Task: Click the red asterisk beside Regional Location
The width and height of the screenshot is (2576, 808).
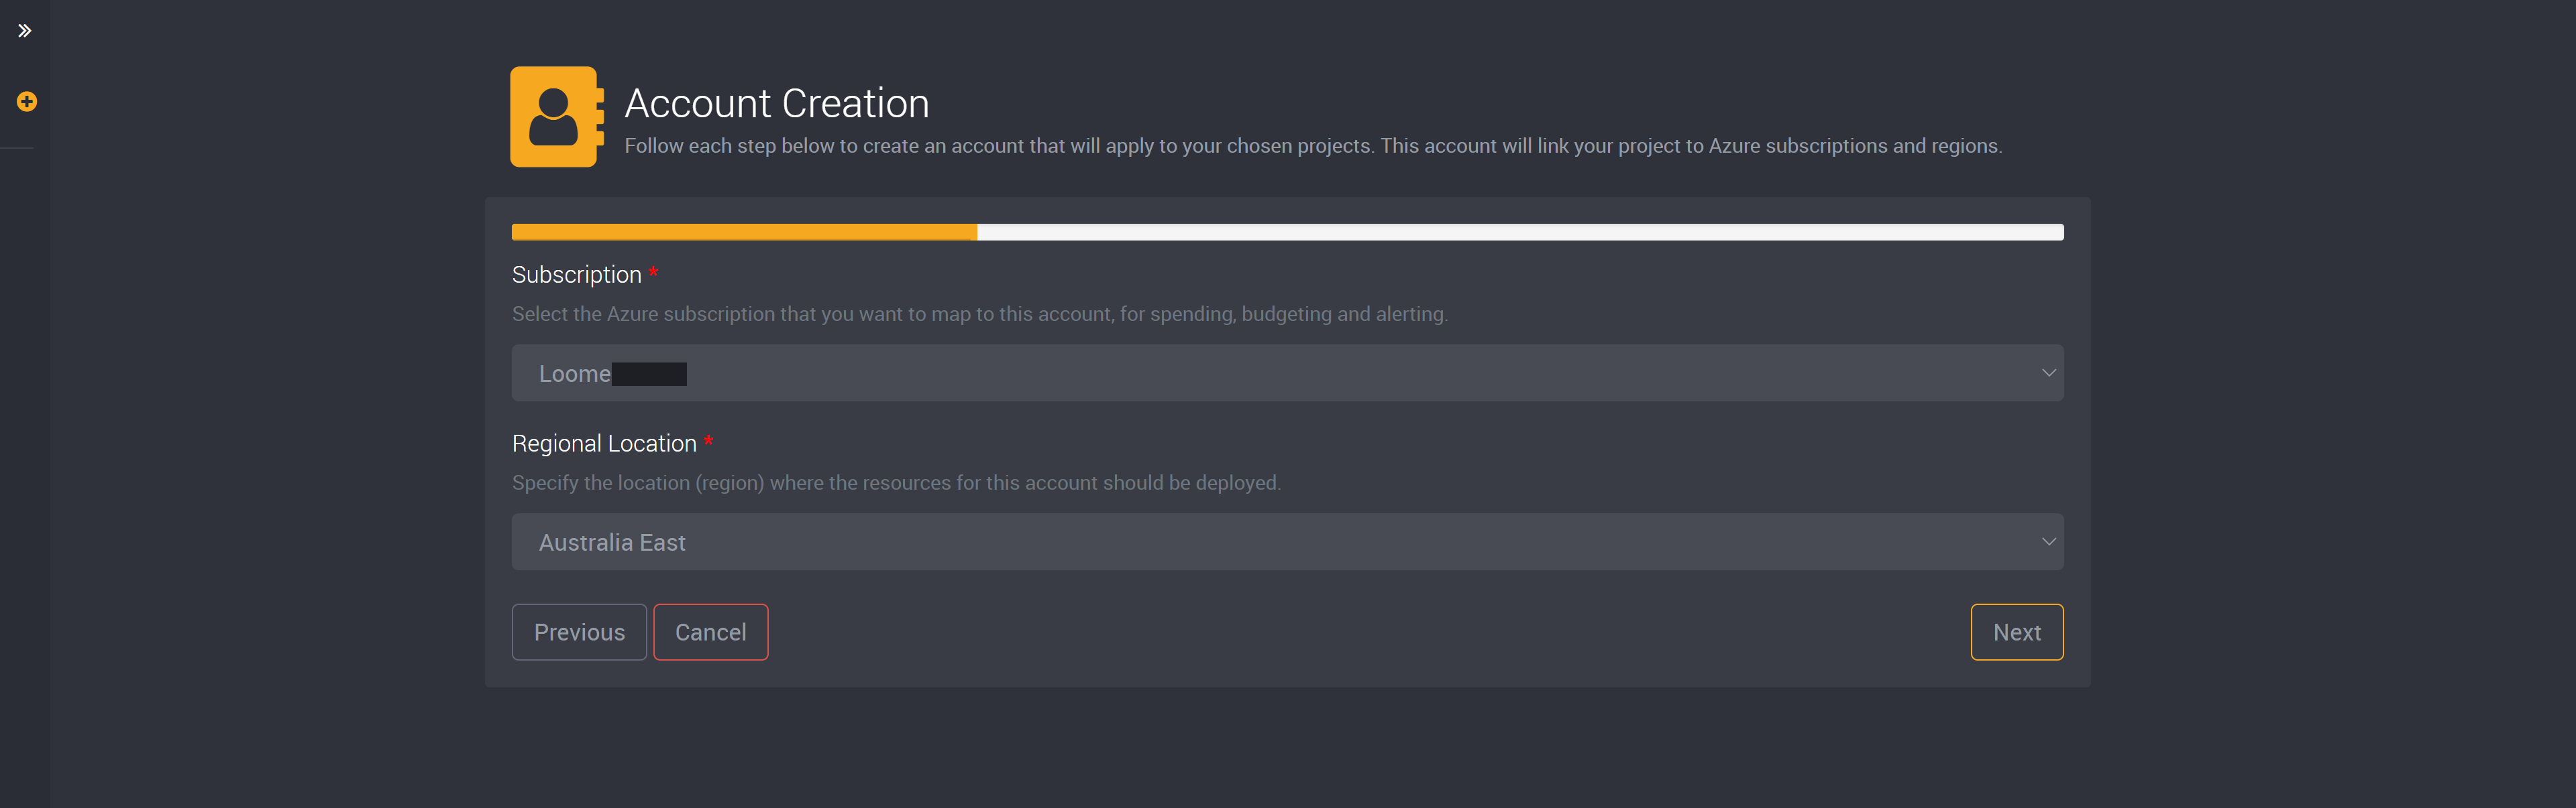Action: [708, 440]
